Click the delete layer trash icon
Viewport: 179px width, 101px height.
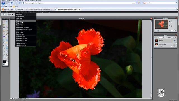click(x=174, y=47)
